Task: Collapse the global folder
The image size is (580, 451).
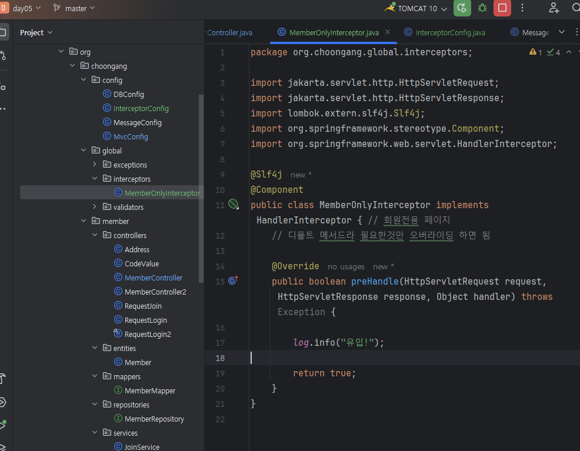Action: coord(83,150)
